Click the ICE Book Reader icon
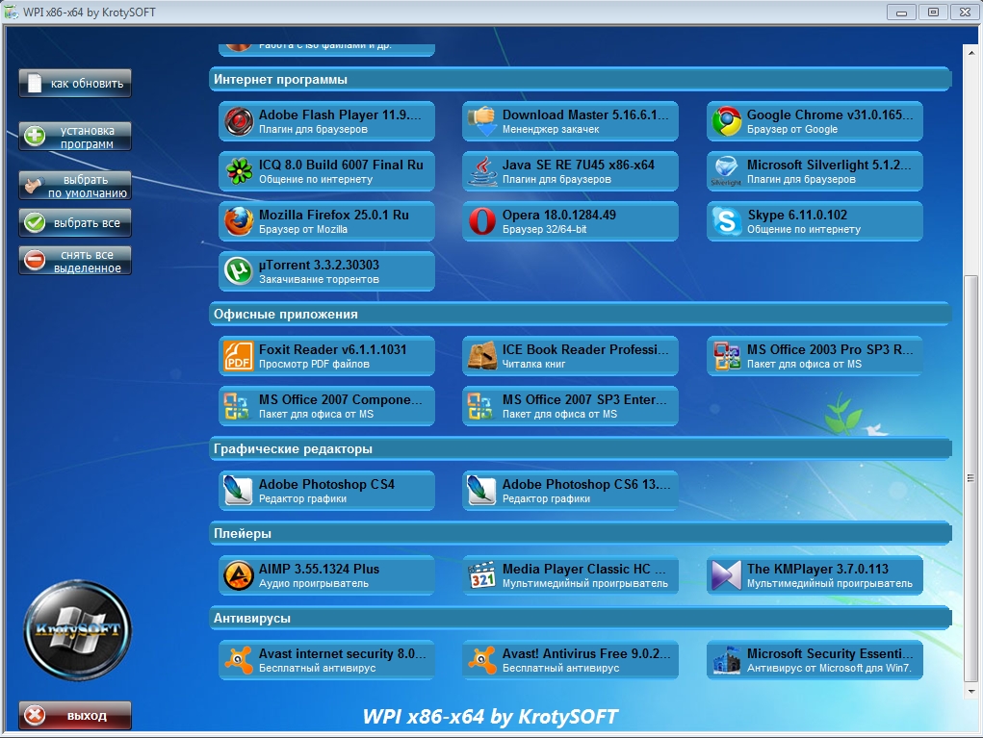983x738 pixels. tap(482, 356)
